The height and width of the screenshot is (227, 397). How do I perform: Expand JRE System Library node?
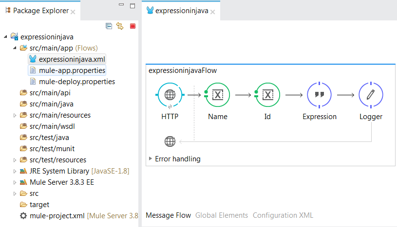pyautogui.click(x=15, y=171)
